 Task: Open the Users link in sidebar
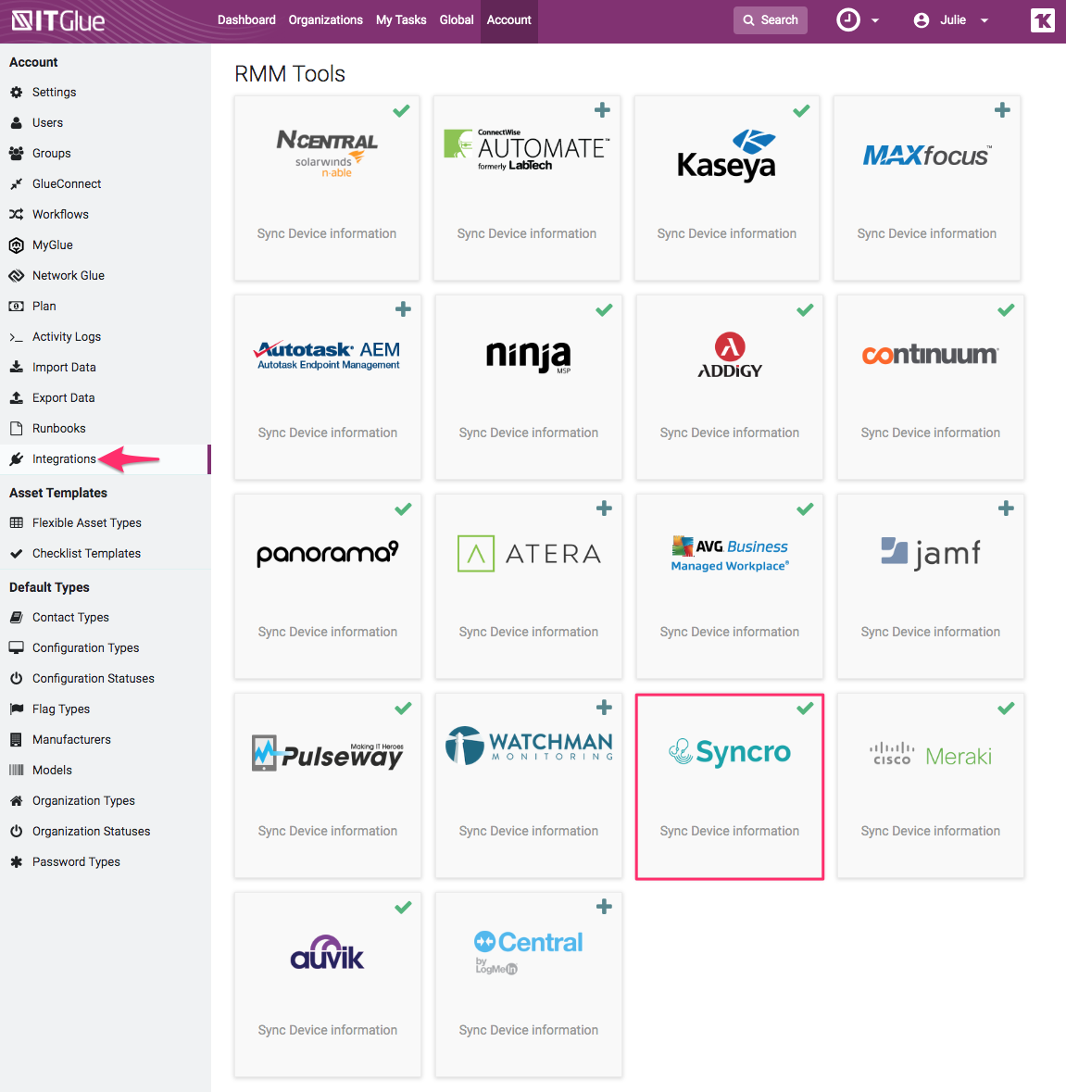(x=47, y=122)
